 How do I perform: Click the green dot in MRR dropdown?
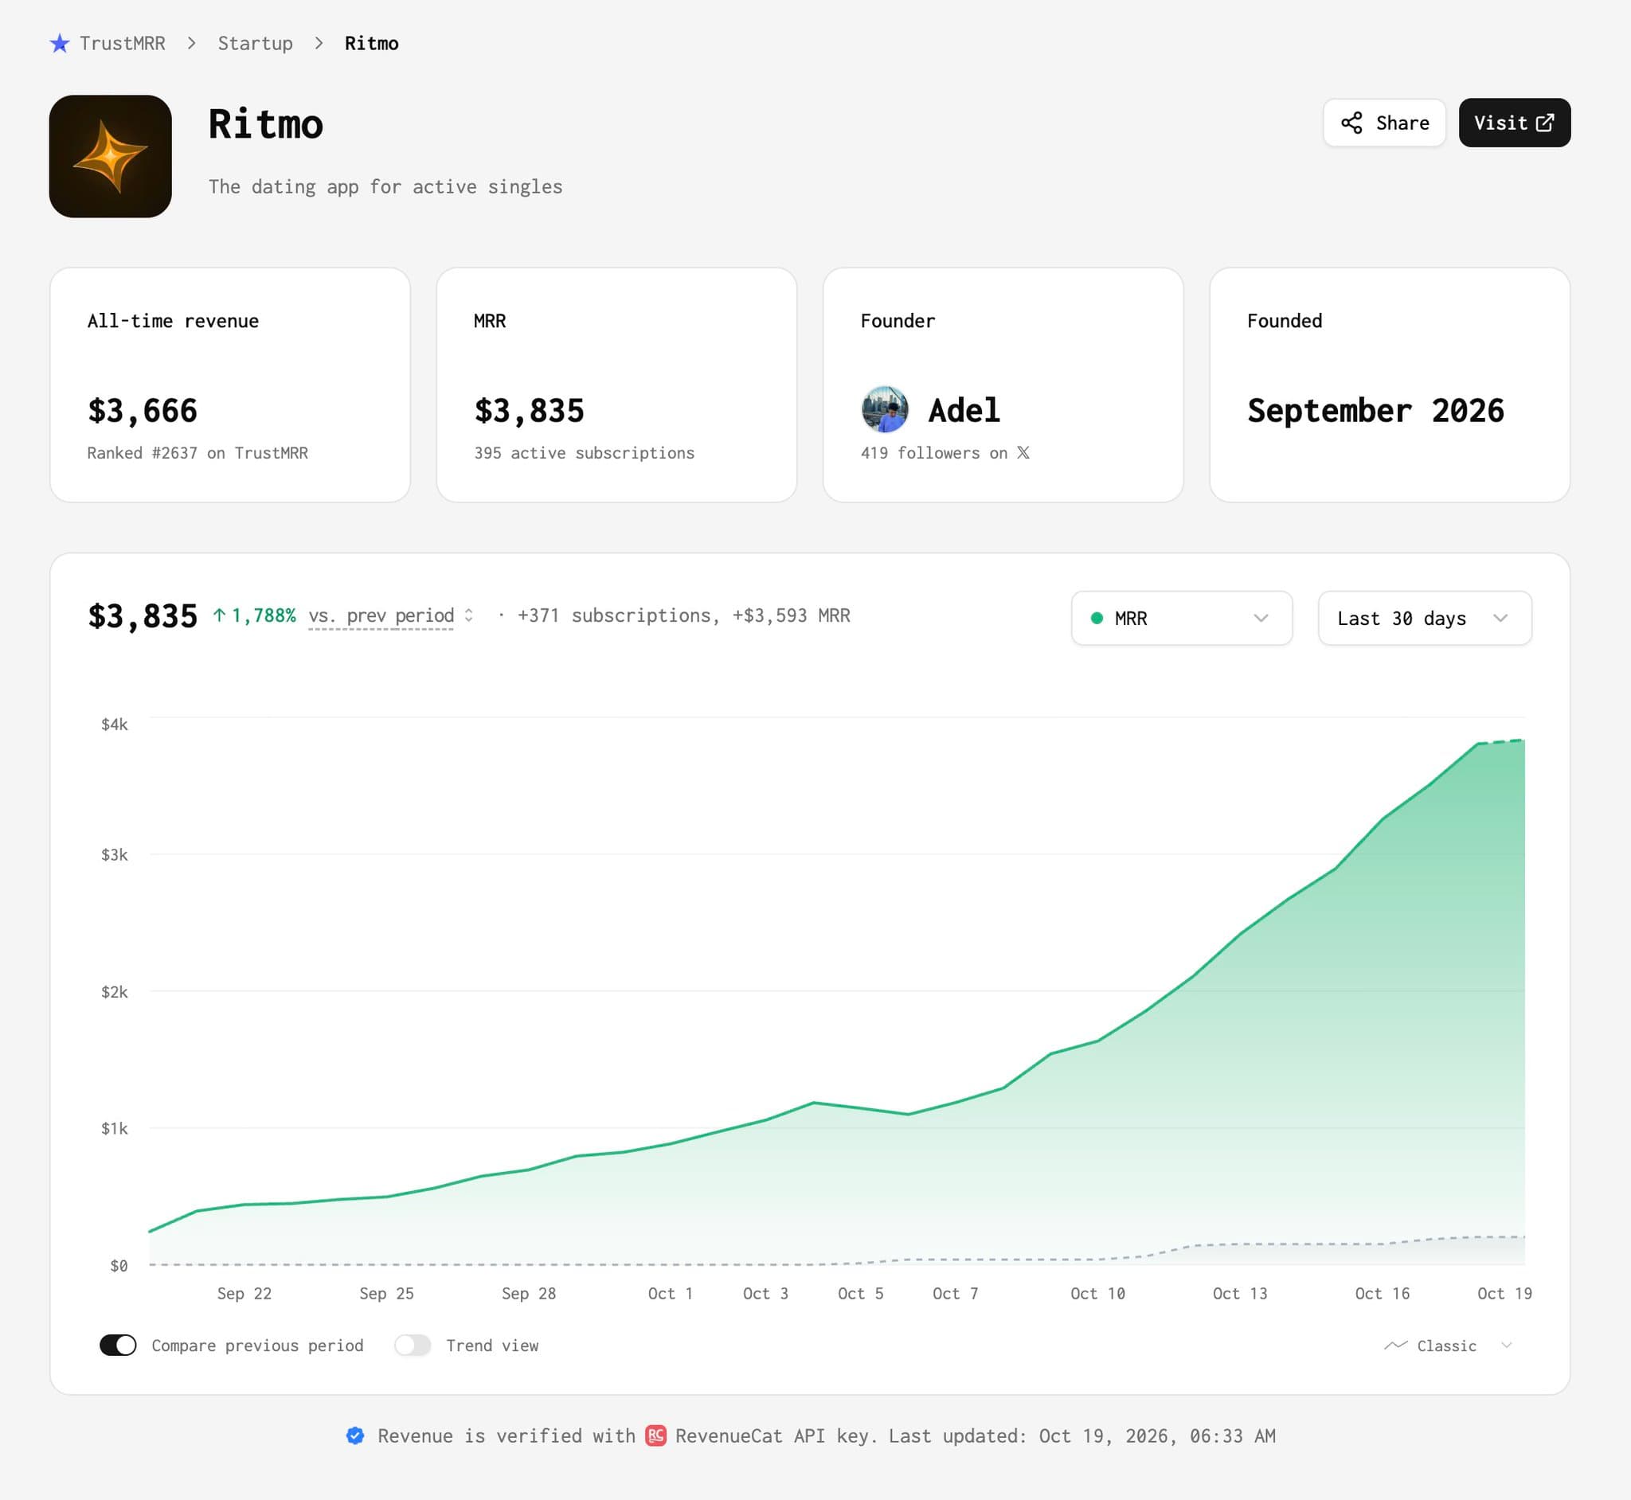1097,618
